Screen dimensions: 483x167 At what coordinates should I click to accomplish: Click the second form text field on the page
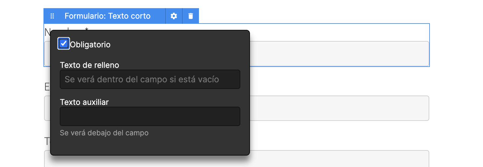pos(339,108)
